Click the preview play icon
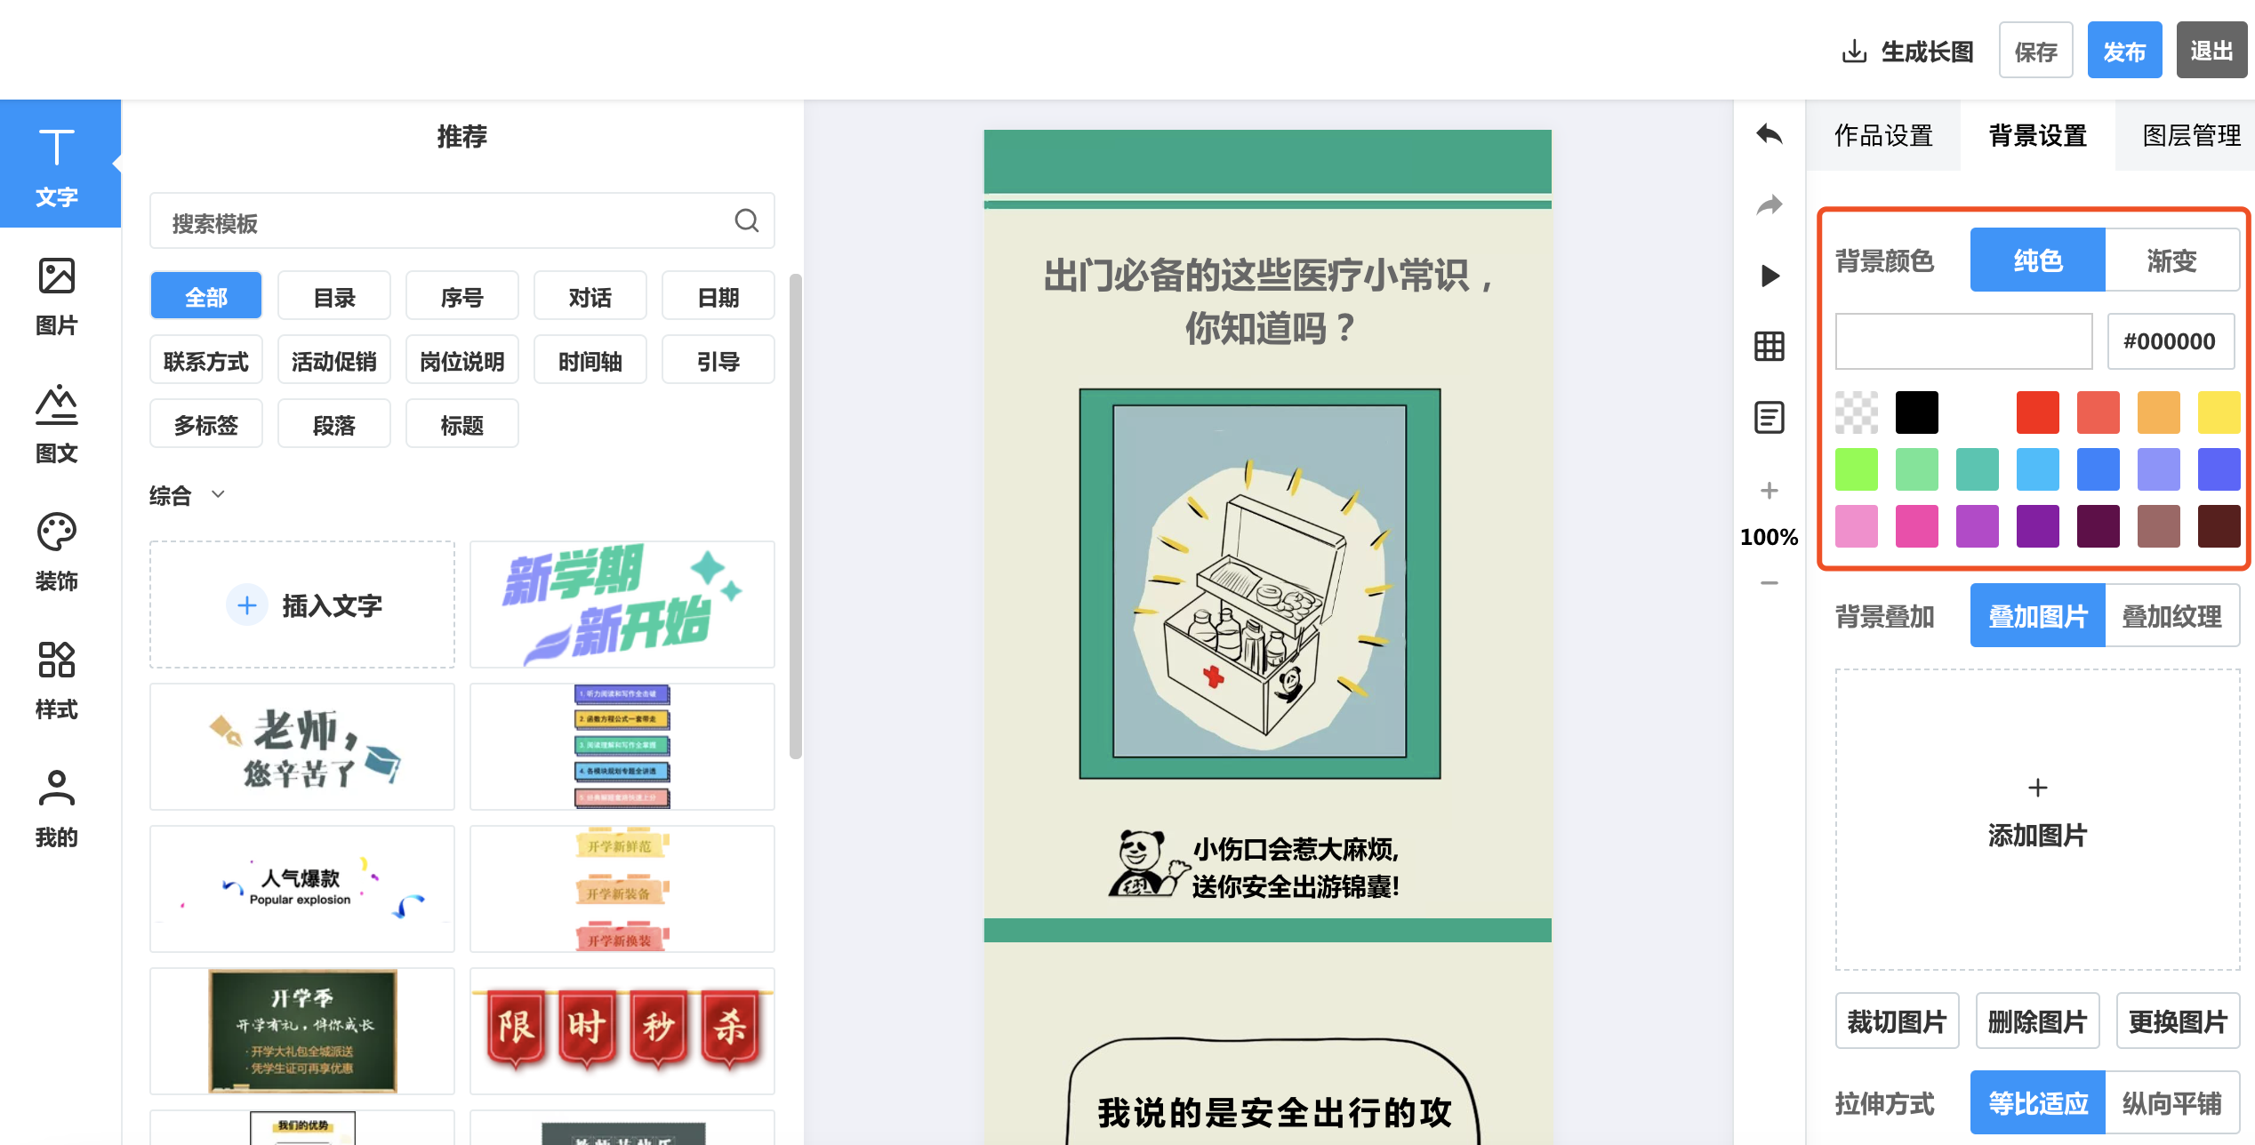 [1769, 276]
